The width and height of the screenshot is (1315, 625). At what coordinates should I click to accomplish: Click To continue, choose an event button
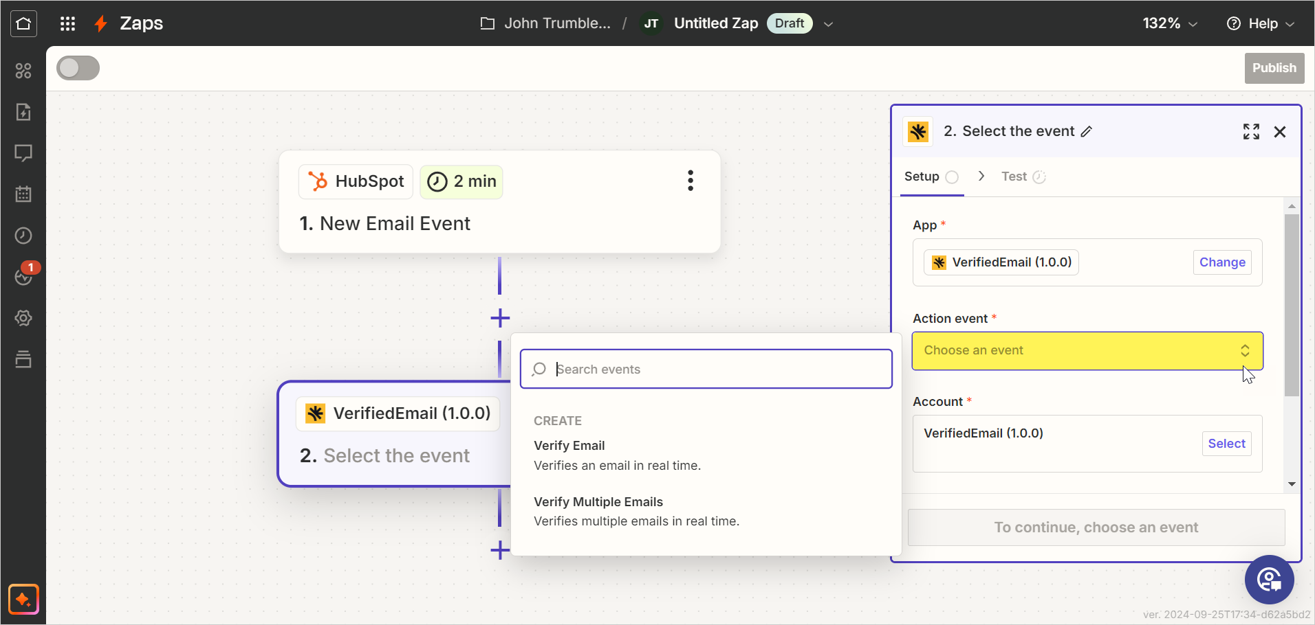(x=1096, y=527)
